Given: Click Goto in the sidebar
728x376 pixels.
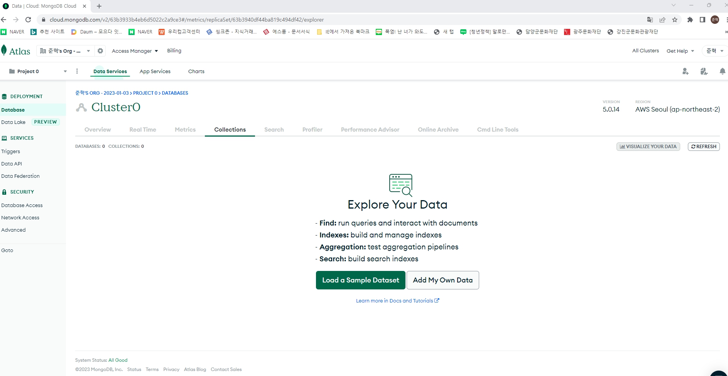Looking at the screenshot, I should [x=7, y=251].
